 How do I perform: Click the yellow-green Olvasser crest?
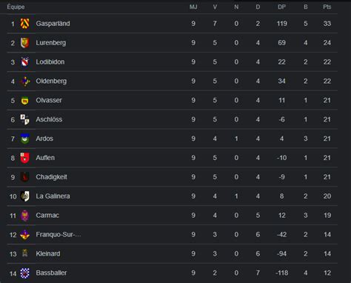pos(24,101)
